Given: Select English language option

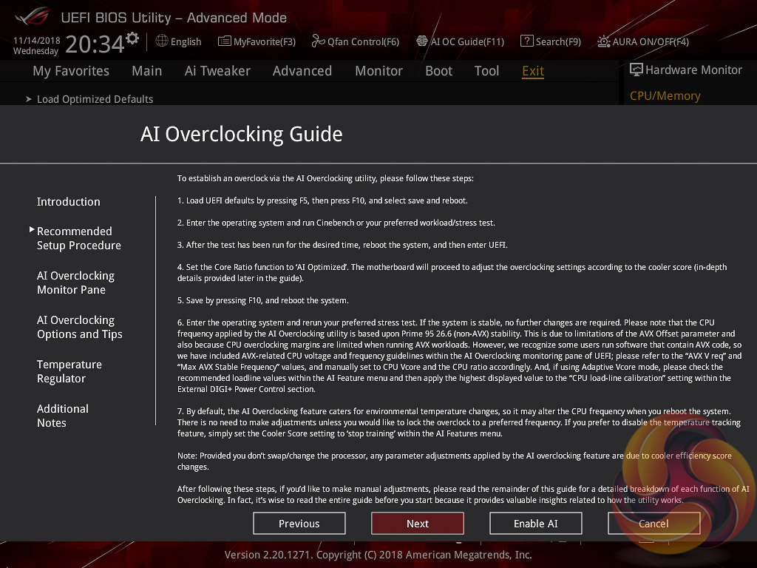Looking at the screenshot, I should pyautogui.click(x=186, y=41).
